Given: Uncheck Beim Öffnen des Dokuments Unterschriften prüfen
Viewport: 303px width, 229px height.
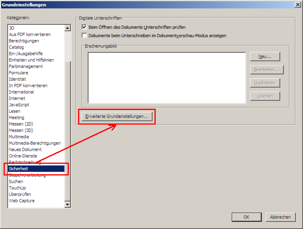Looking at the screenshot, I should pyautogui.click(x=84, y=27).
